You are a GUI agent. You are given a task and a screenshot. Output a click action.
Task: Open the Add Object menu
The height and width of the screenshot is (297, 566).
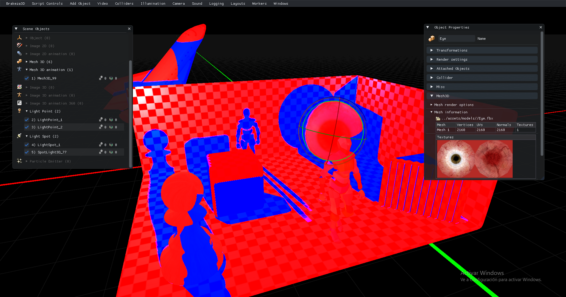pos(80,4)
